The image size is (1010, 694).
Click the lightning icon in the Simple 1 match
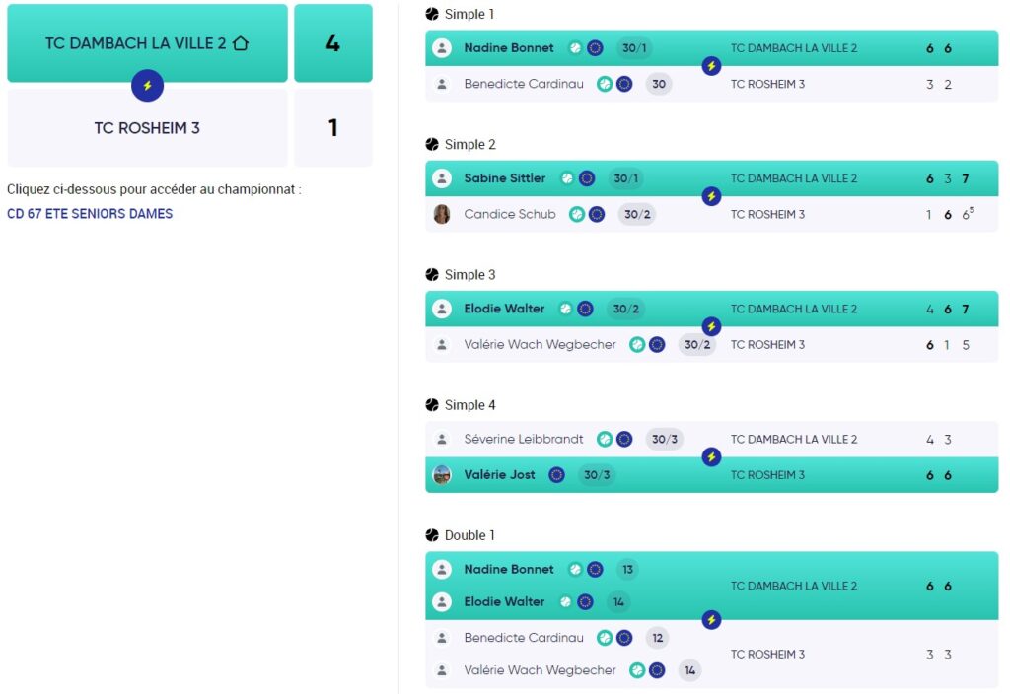point(711,66)
